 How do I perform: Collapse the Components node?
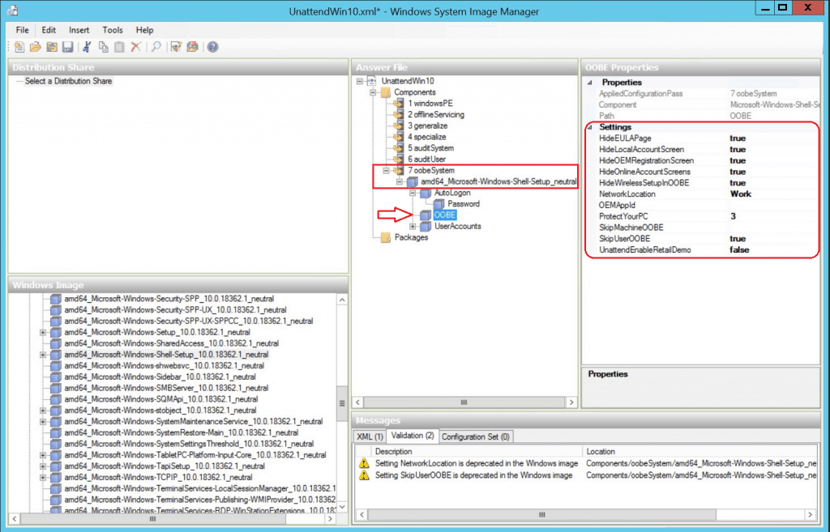[373, 92]
